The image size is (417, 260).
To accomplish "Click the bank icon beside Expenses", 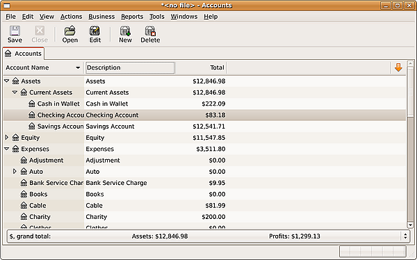I will pos(16,149).
